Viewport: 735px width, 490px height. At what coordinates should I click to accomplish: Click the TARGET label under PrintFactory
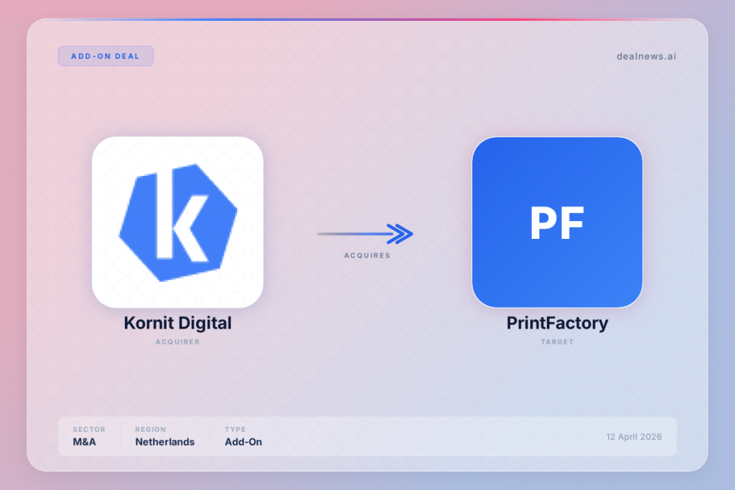point(557,342)
